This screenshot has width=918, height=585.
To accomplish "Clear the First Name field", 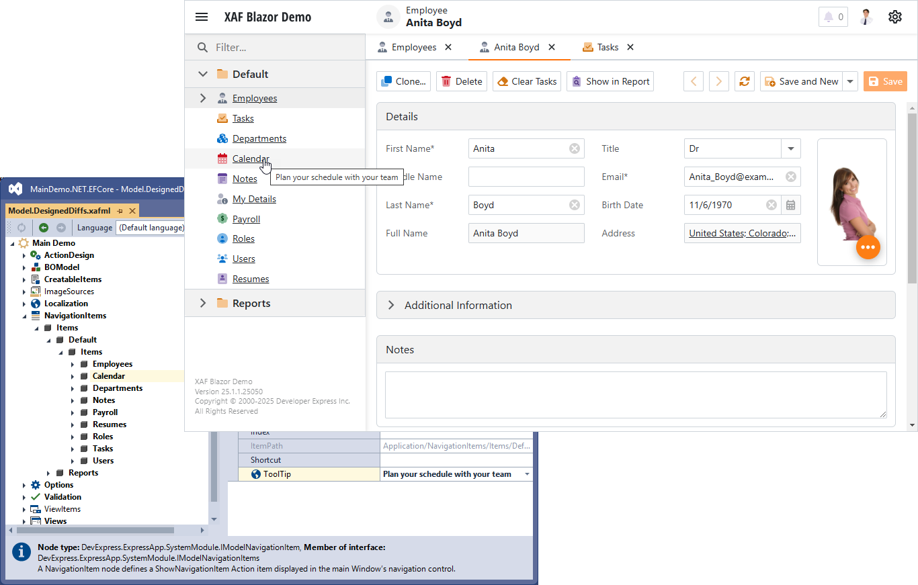I will tap(575, 148).
